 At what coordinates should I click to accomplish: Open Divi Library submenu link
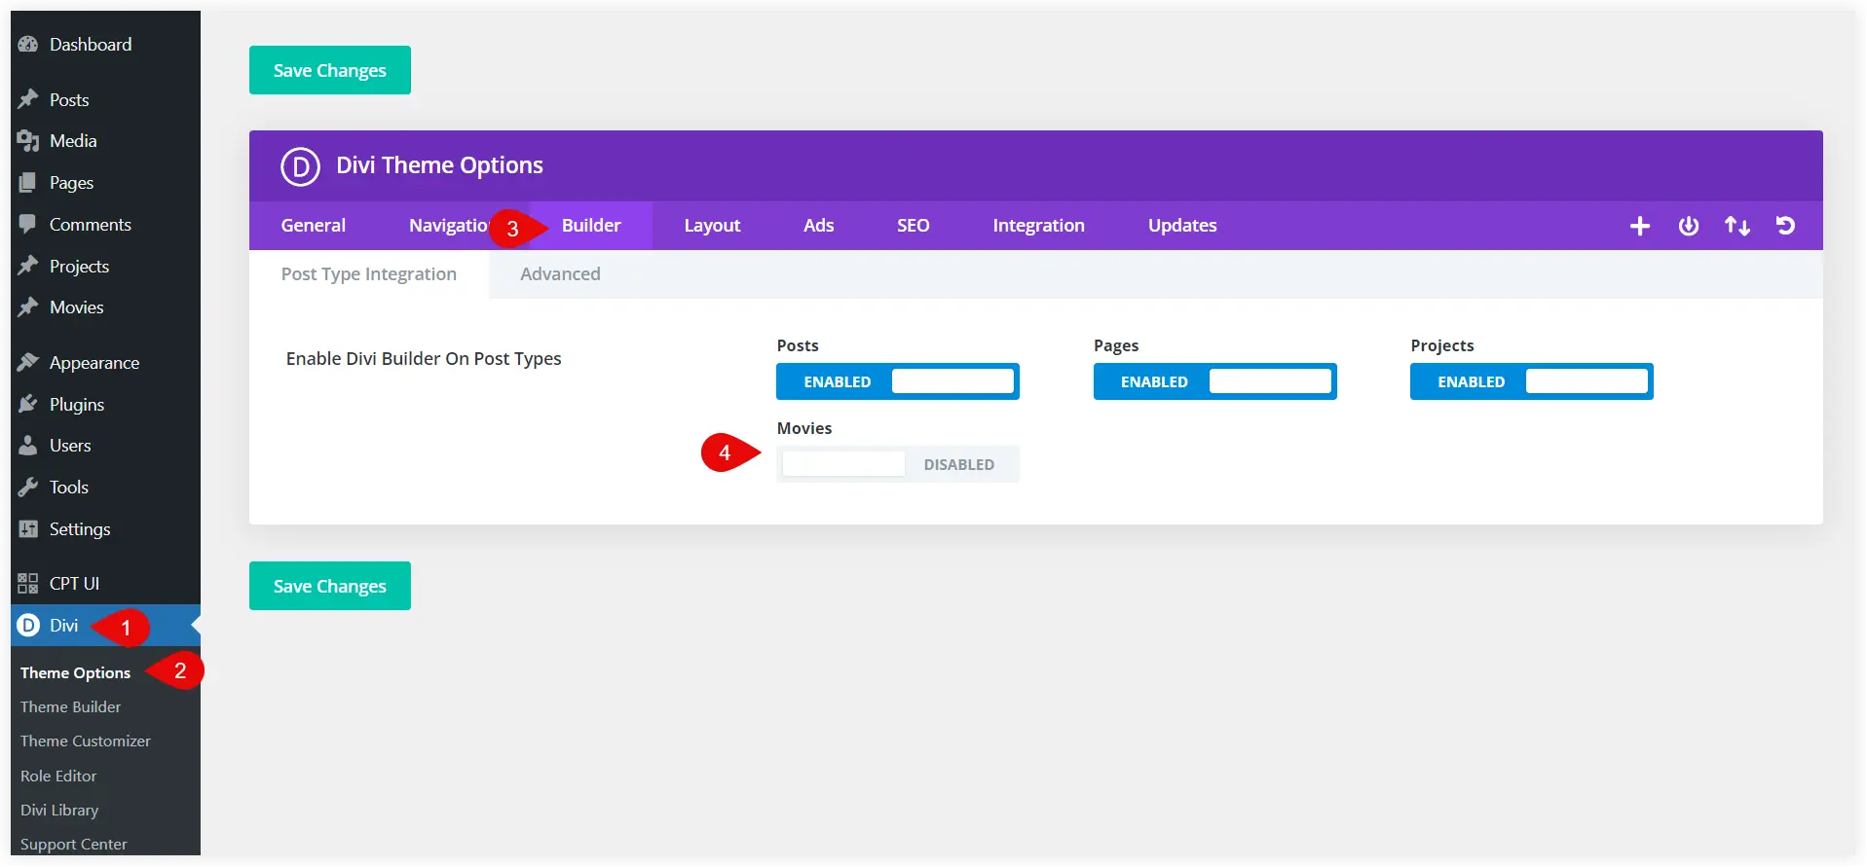point(59,811)
